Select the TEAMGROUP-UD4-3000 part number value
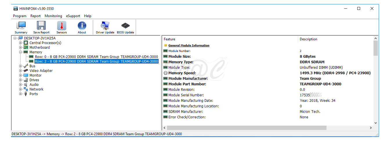The width and height of the screenshot is (390, 141). [320, 84]
